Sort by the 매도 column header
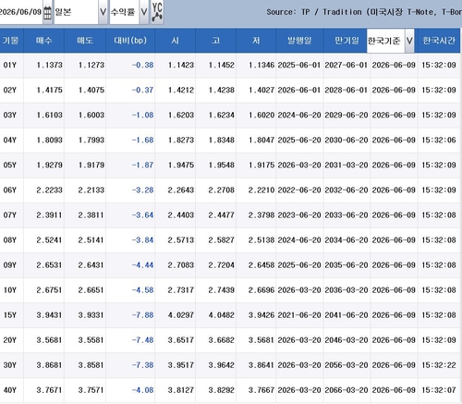462x404 pixels. tap(85, 41)
